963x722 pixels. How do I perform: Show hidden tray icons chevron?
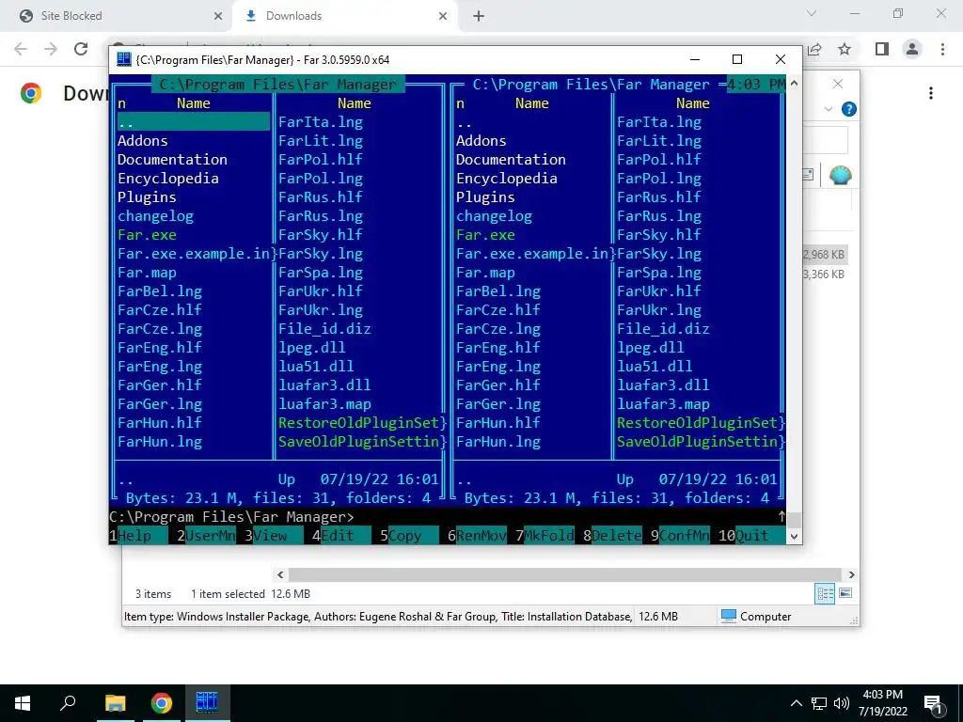pos(796,703)
